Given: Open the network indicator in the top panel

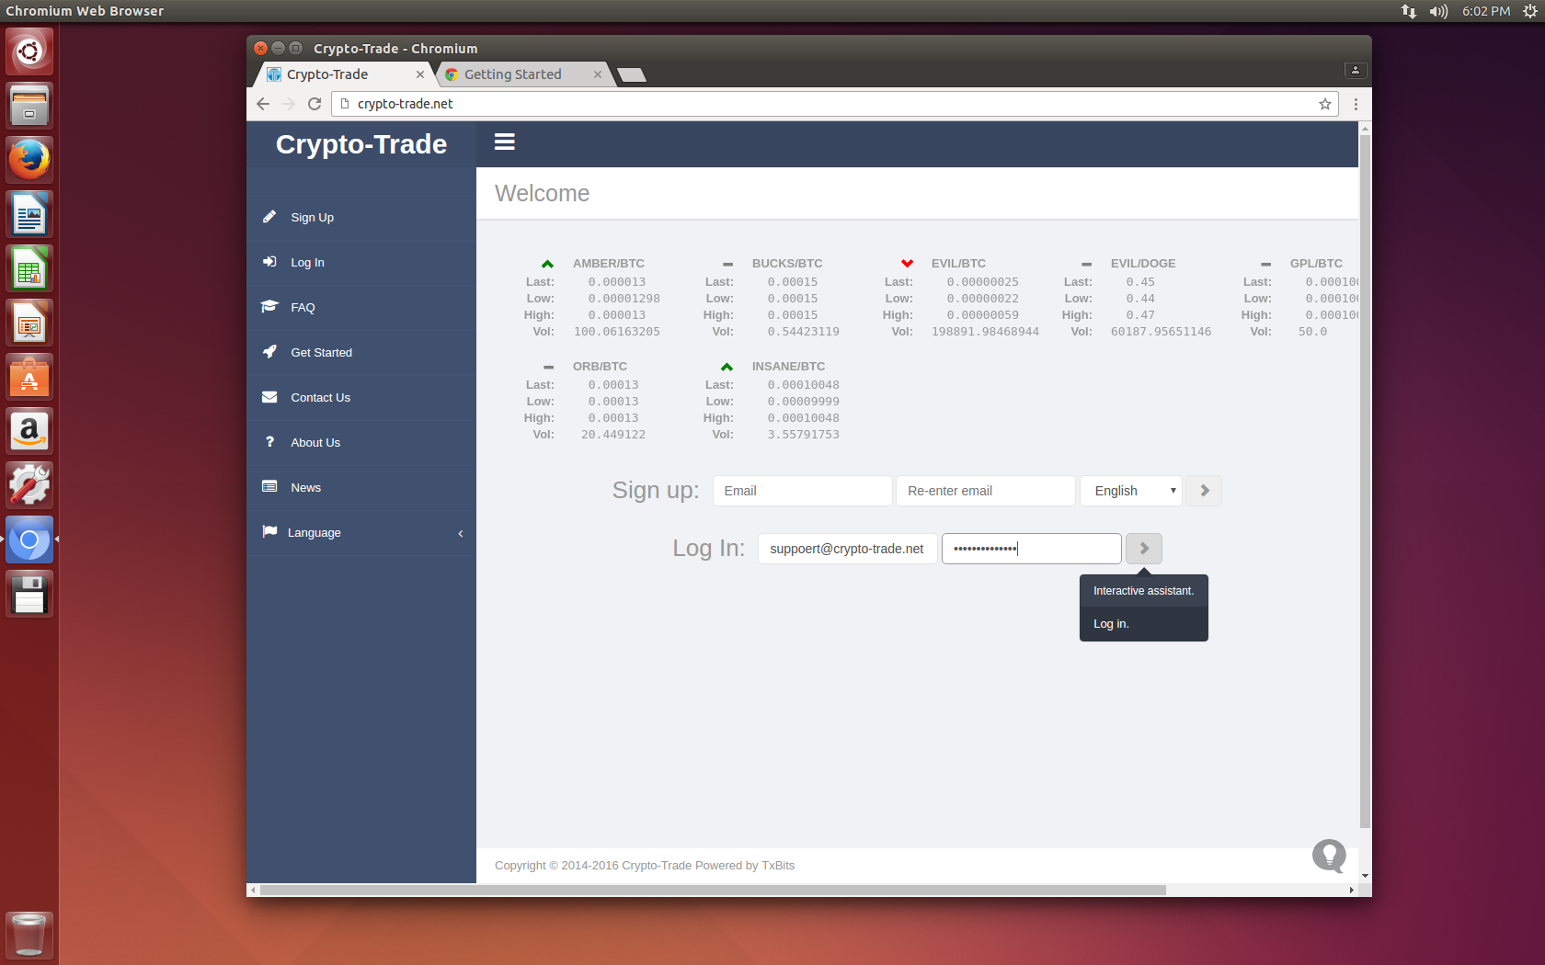Looking at the screenshot, I should 1409,11.
